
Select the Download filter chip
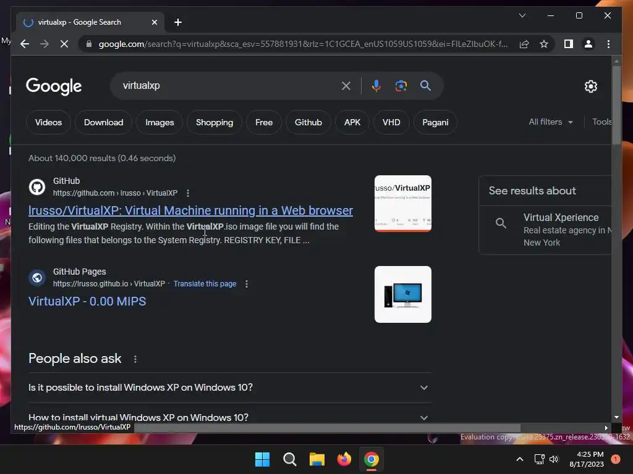(x=103, y=122)
